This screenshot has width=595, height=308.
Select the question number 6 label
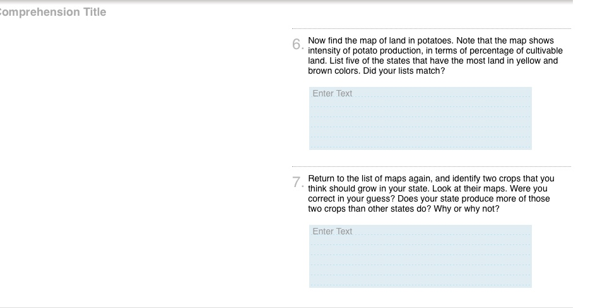coord(297,44)
